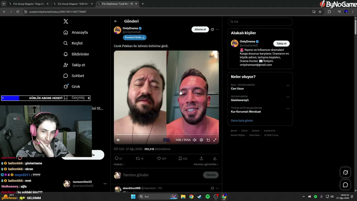The height and width of the screenshot is (201, 357).
Task: Click the Download Media button
Action: (x=135, y=37)
